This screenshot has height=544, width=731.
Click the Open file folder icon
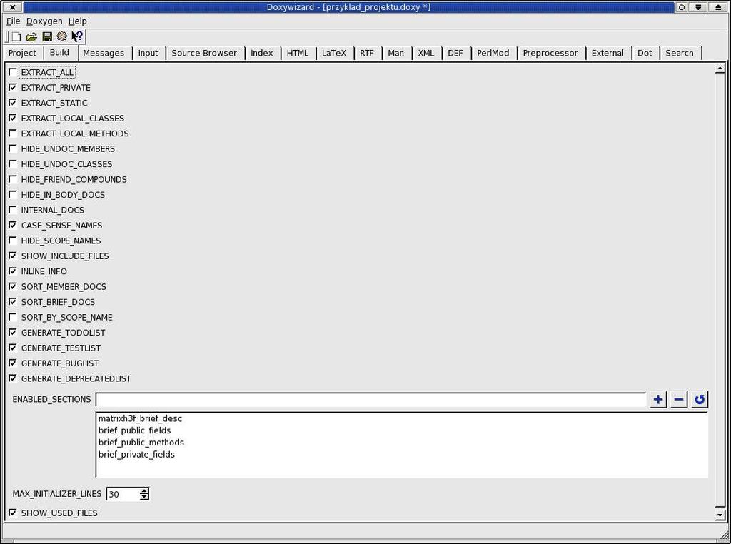point(31,36)
